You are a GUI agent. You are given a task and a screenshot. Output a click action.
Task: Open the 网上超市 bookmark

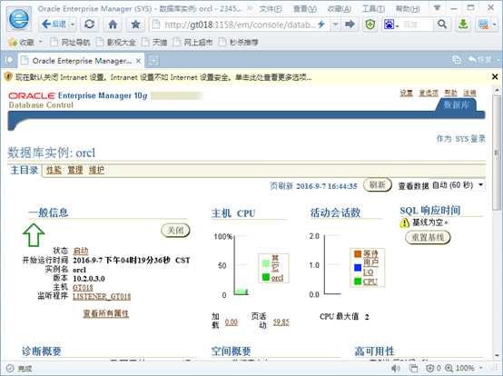click(192, 42)
